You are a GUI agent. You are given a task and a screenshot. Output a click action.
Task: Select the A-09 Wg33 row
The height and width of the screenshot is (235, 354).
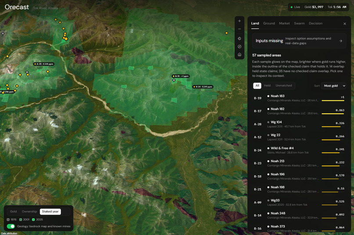point(299,202)
